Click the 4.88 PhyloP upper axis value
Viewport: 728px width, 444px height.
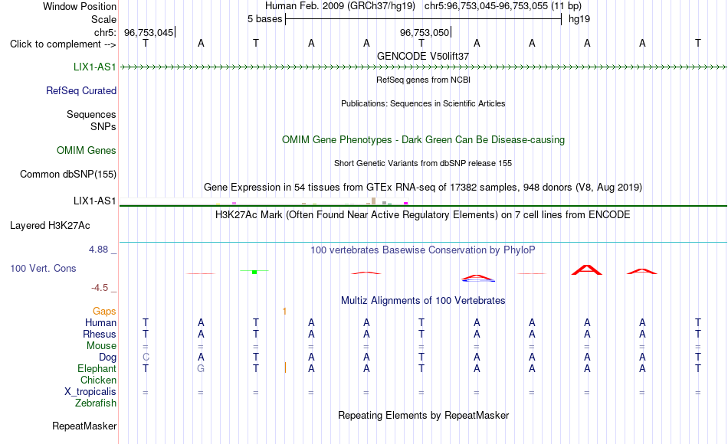tap(98, 250)
